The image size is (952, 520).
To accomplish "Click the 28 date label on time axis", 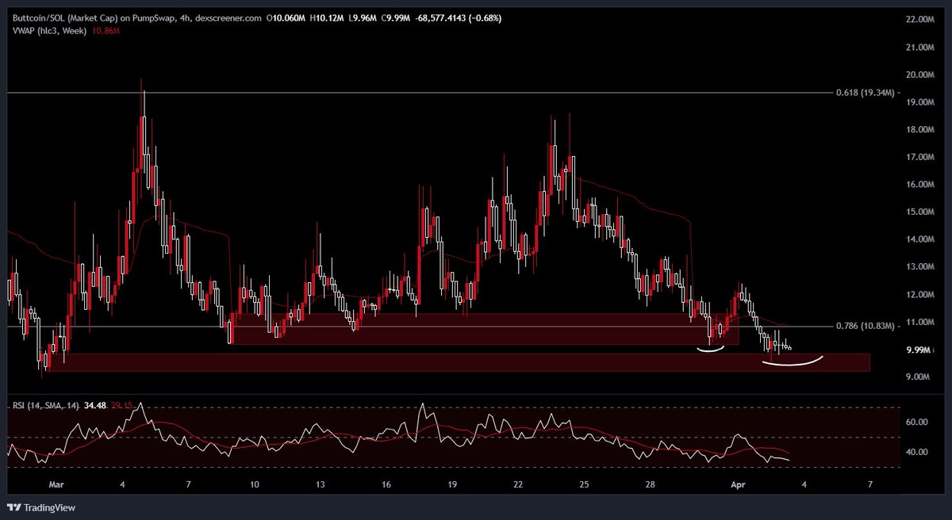I will tap(649, 483).
